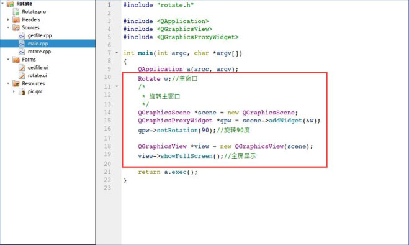
Task: Click the getfile.ui form file icon
Action: (22, 68)
